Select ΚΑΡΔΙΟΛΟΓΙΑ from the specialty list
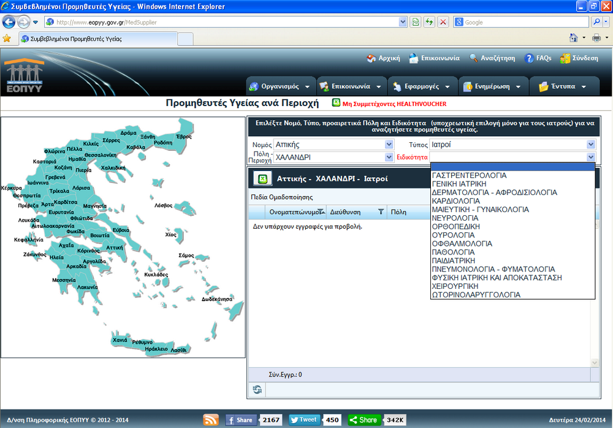Image resolution: width=613 pixels, height=428 pixels. pos(455,201)
